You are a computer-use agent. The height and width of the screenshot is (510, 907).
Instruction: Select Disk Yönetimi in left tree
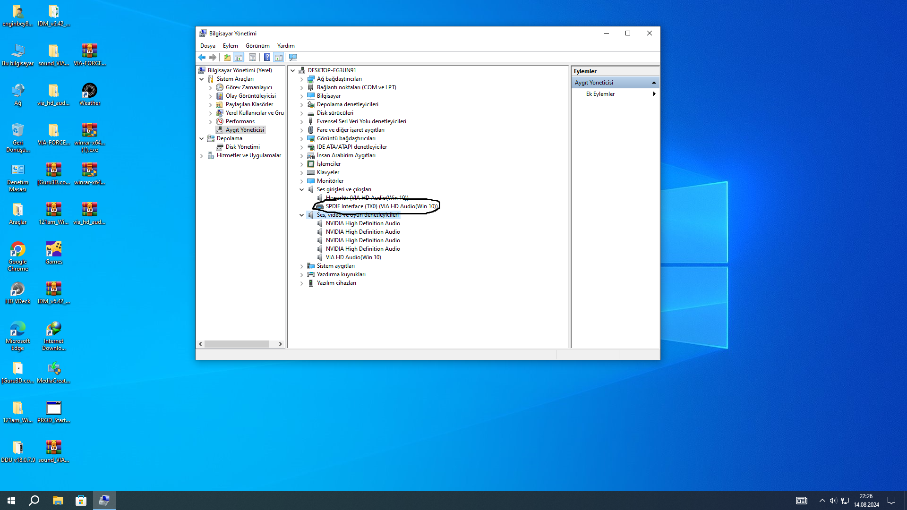tap(242, 147)
